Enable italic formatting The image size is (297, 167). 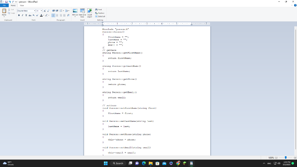point(22,15)
